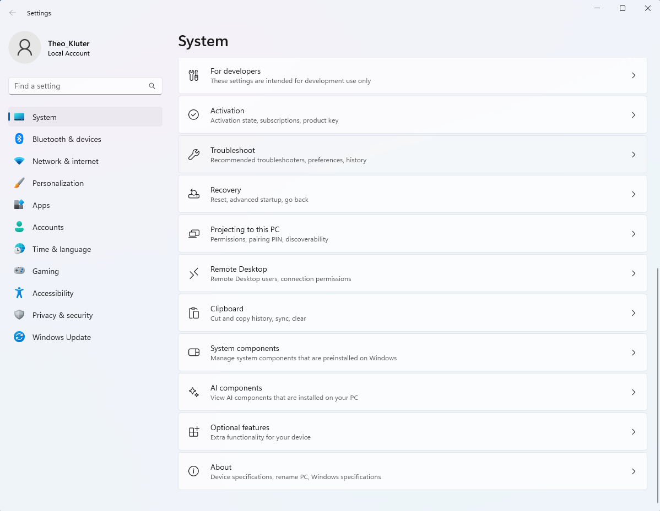Open Bluetooth & devices section
Screen dimensions: 660x511
[85, 139]
